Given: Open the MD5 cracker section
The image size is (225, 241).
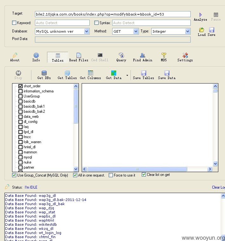Looking at the screenshot, I should (164, 57).
